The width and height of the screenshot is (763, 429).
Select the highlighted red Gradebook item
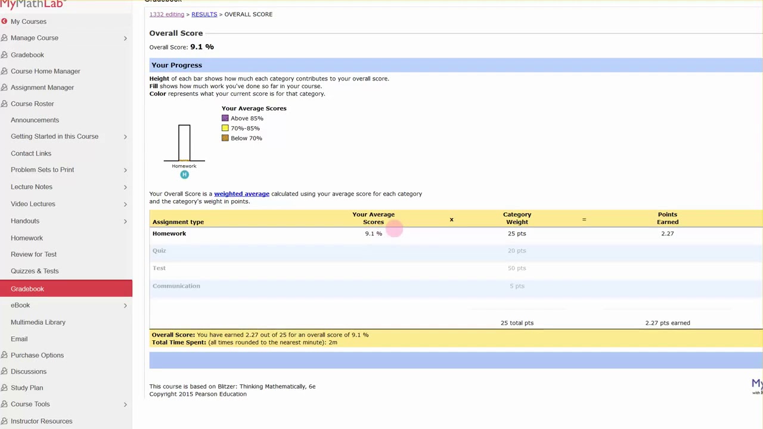[x=66, y=288]
